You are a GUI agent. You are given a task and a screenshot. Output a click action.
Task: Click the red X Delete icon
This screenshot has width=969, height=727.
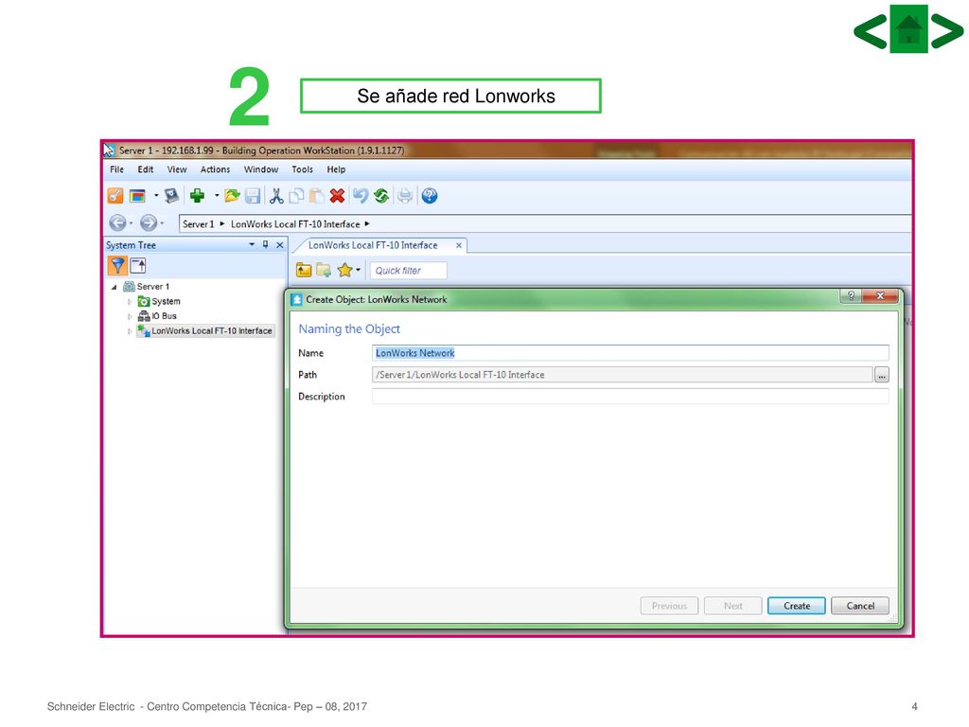tap(338, 196)
